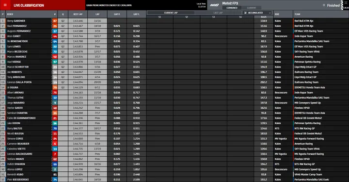Click number badge 44 of Aron Canet
This screenshot has height=182, width=349.
point(55,36)
